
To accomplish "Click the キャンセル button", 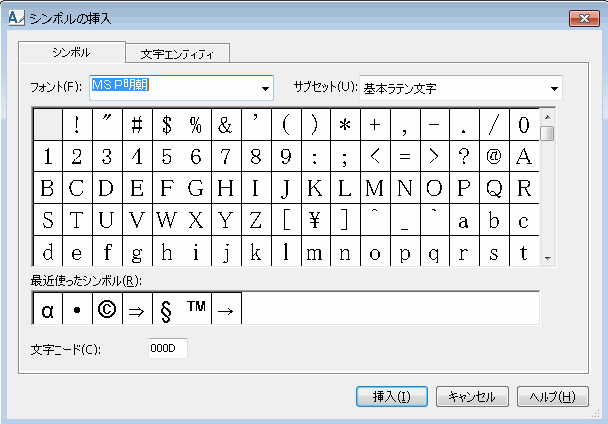I will [472, 397].
